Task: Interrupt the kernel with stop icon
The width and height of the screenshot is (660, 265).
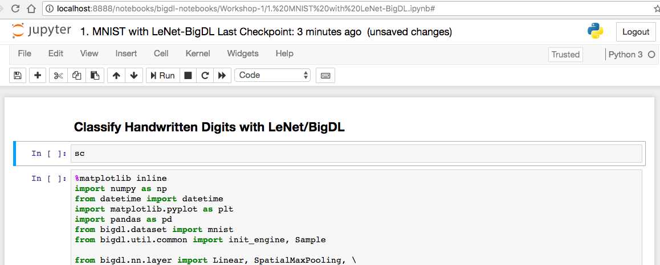Action: click(188, 76)
